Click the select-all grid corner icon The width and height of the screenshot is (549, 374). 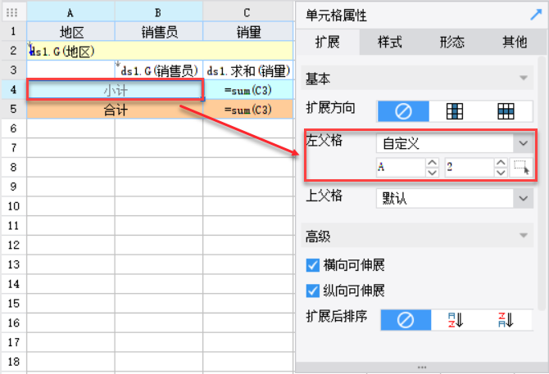point(12,12)
